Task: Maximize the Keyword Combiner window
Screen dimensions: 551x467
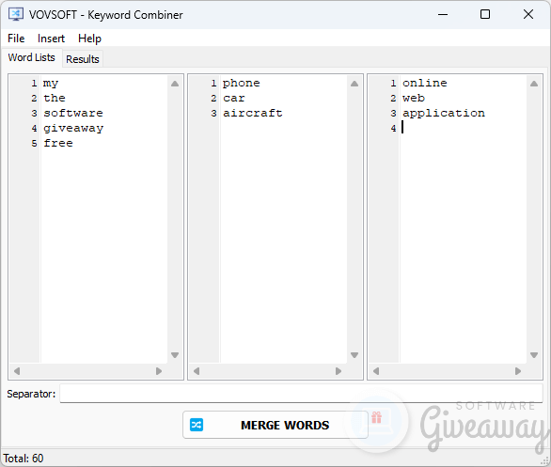Action: (485, 14)
